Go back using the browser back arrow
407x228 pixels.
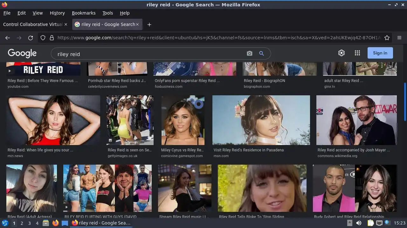(8, 38)
